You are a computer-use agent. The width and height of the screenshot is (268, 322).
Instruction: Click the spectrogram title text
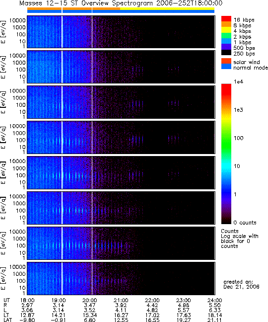pos(121,3)
